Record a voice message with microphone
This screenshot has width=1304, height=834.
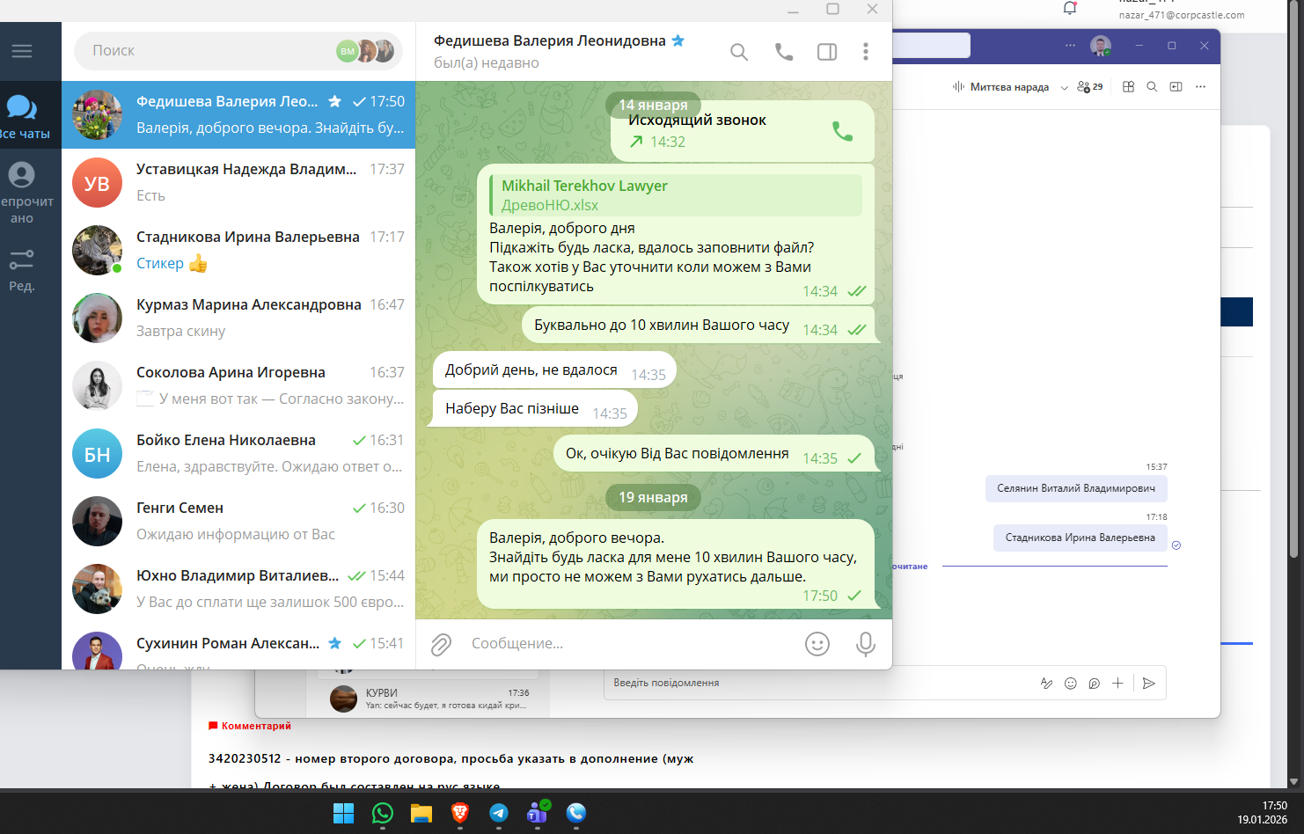866,645
